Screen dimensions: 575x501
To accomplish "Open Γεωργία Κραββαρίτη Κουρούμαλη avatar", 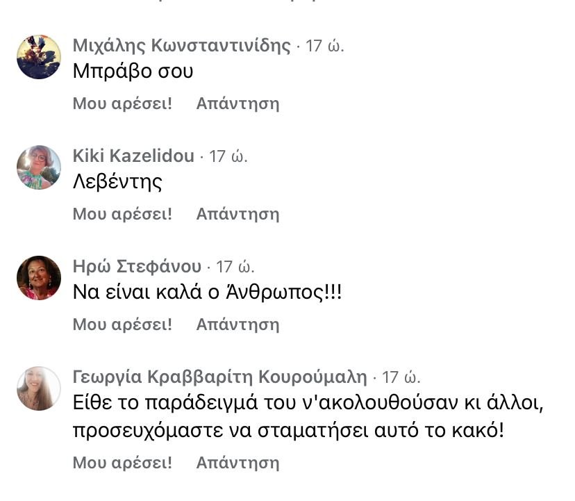I will point(39,388).
